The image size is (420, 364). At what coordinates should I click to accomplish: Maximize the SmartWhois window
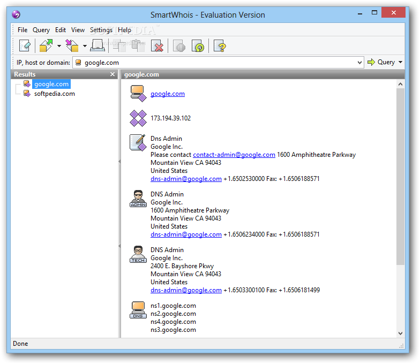374,13
